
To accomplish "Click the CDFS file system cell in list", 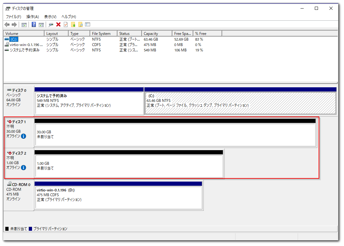I will tap(96, 45).
